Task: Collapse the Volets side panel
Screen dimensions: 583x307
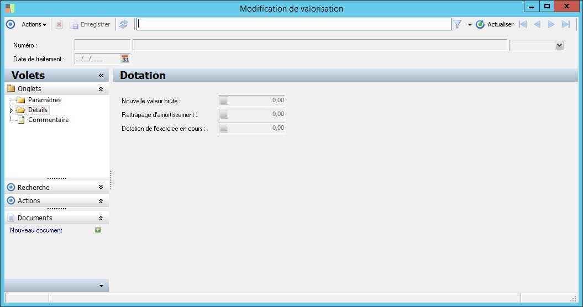Action: pyautogui.click(x=101, y=76)
